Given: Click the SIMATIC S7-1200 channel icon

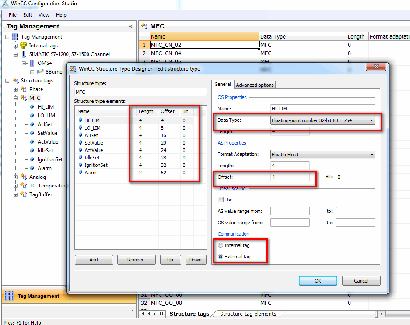Looking at the screenshot, I should 24,54.
